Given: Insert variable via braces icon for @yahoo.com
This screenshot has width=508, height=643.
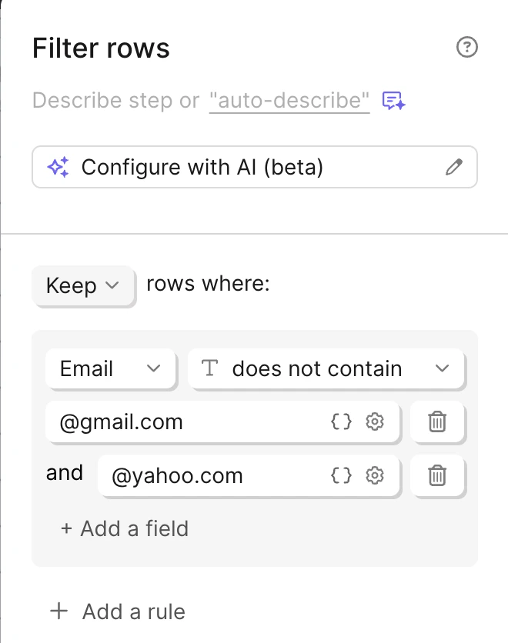Looking at the screenshot, I should tap(341, 476).
